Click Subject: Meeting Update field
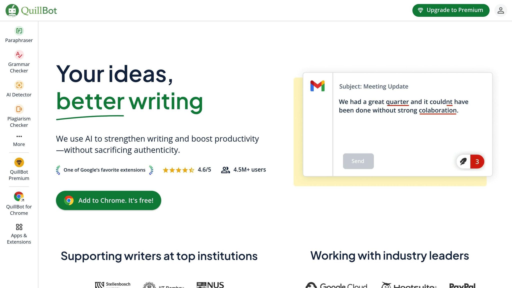 (373, 86)
